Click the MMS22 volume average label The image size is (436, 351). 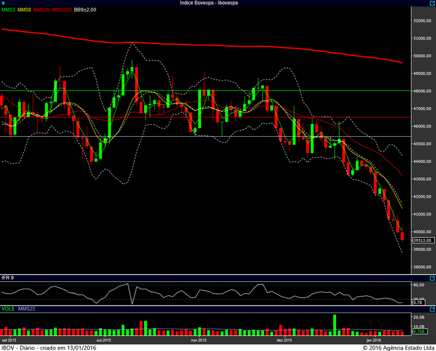27,309
